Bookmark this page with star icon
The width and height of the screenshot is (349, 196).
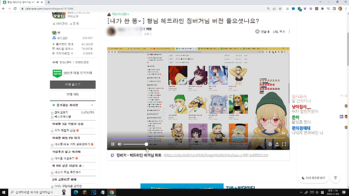(280, 9)
